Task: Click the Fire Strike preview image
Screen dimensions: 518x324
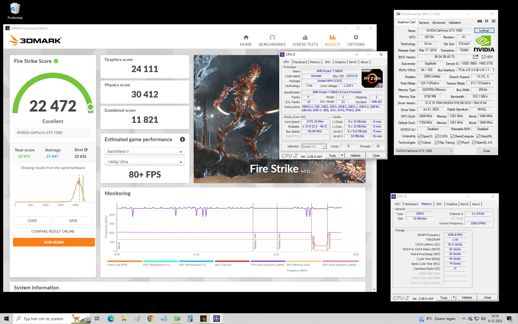Action: (280, 119)
